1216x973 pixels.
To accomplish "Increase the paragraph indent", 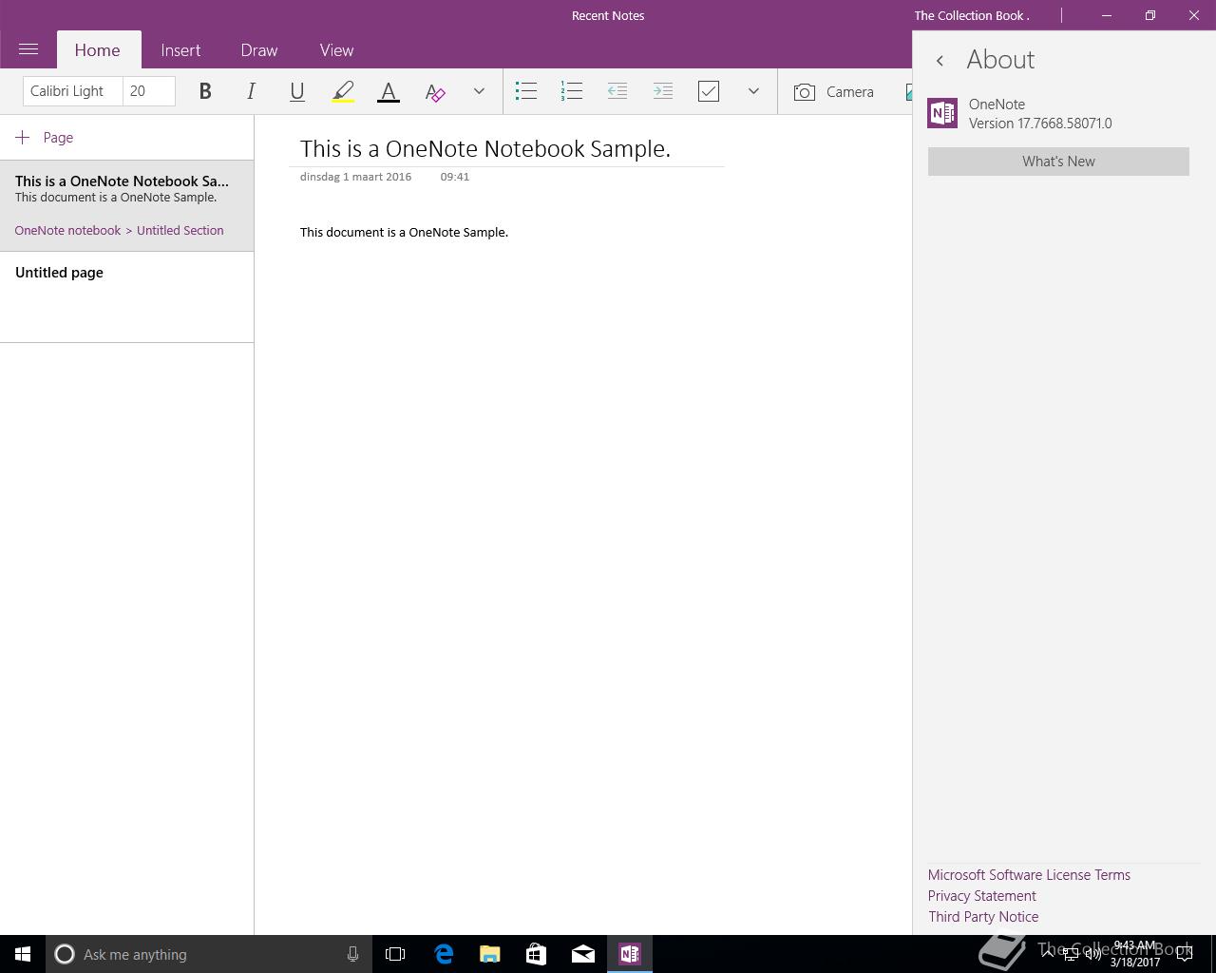I will point(663,91).
